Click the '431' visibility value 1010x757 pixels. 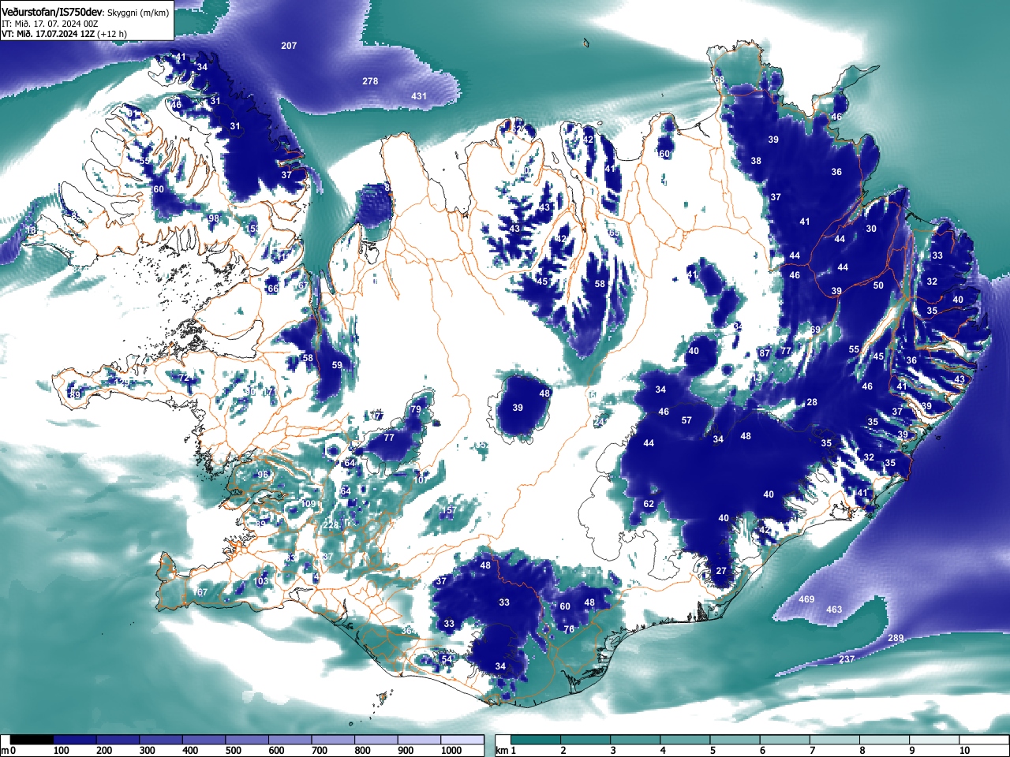pyautogui.click(x=419, y=96)
